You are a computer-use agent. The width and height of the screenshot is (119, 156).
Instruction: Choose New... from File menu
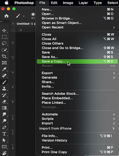[77, 9]
